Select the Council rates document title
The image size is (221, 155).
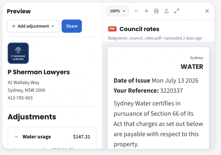(139, 29)
